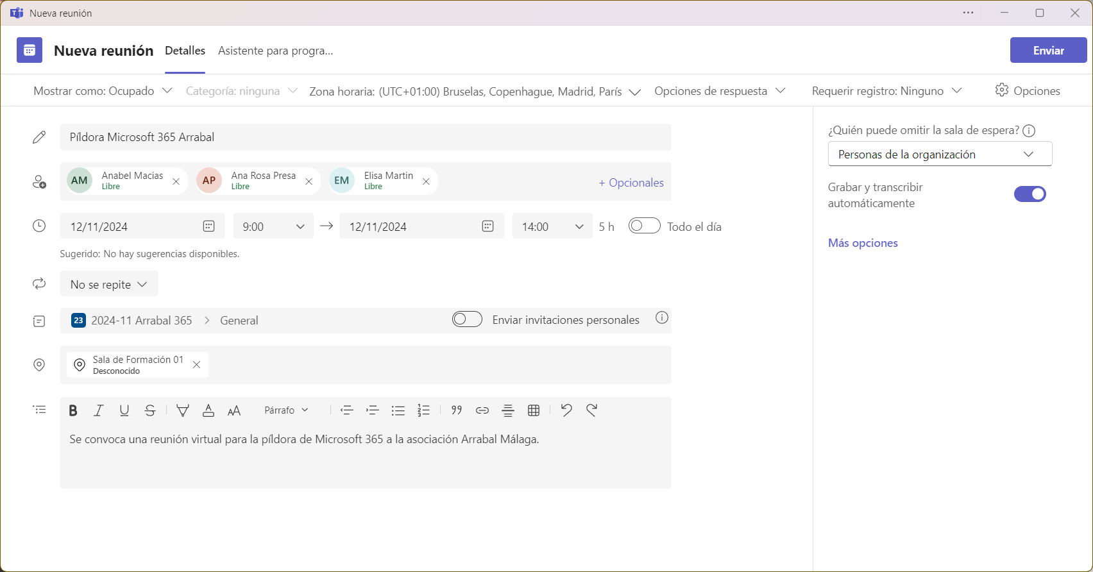Expand Opciones de respuesta

720,91
